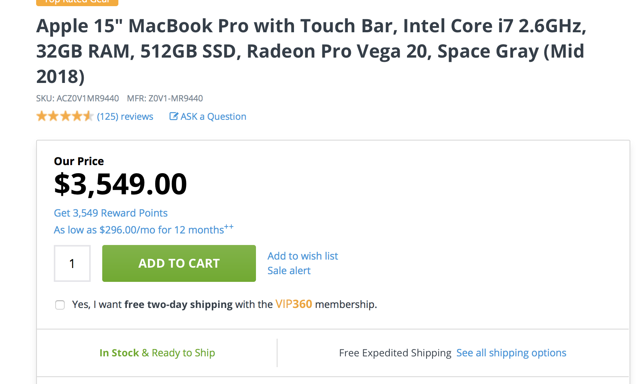Click Get 3,549 Reward Points link
This screenshot has height=384, width=638.
111,213
